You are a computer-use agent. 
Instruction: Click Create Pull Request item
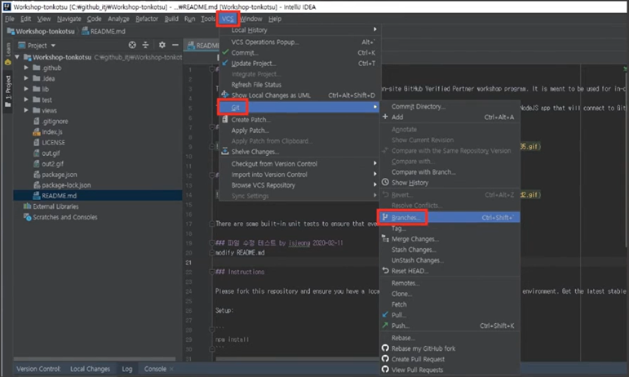pyautogui.click(x=450, y=359)
